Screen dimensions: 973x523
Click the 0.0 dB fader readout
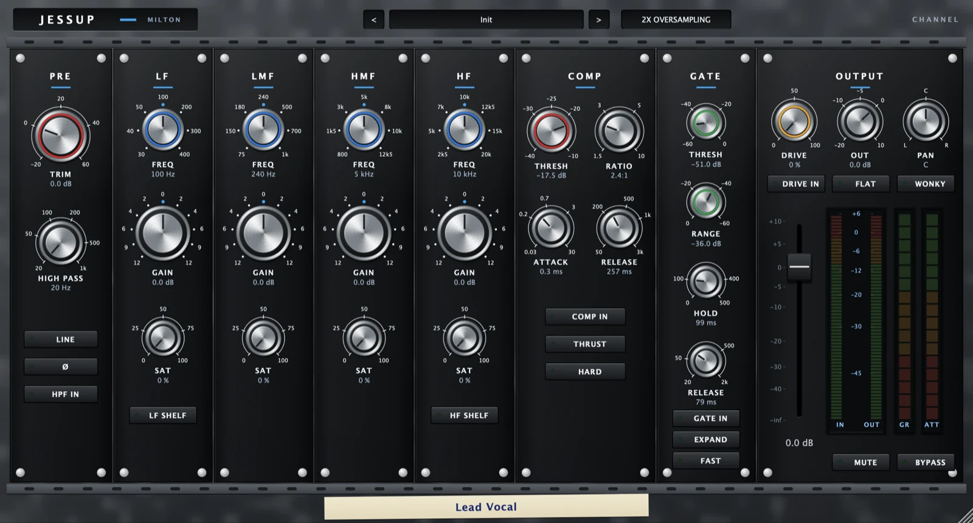tap(799, 443)
